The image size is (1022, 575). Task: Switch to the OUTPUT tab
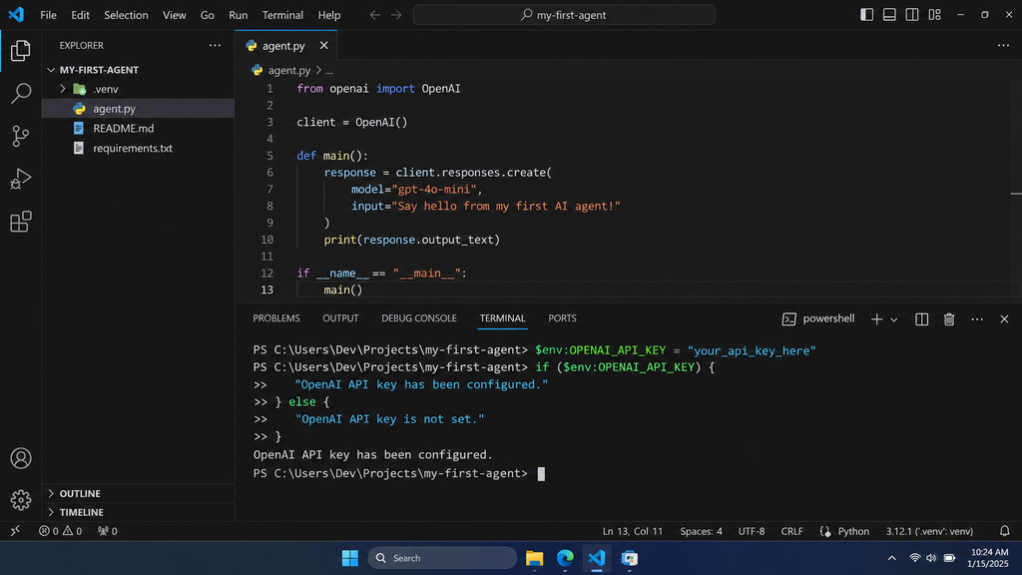[340, 318]
